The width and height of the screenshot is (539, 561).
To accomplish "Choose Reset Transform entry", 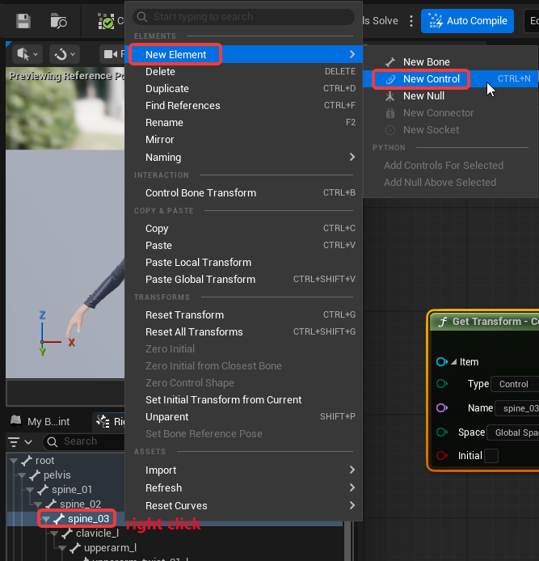I will coord(243,314).
